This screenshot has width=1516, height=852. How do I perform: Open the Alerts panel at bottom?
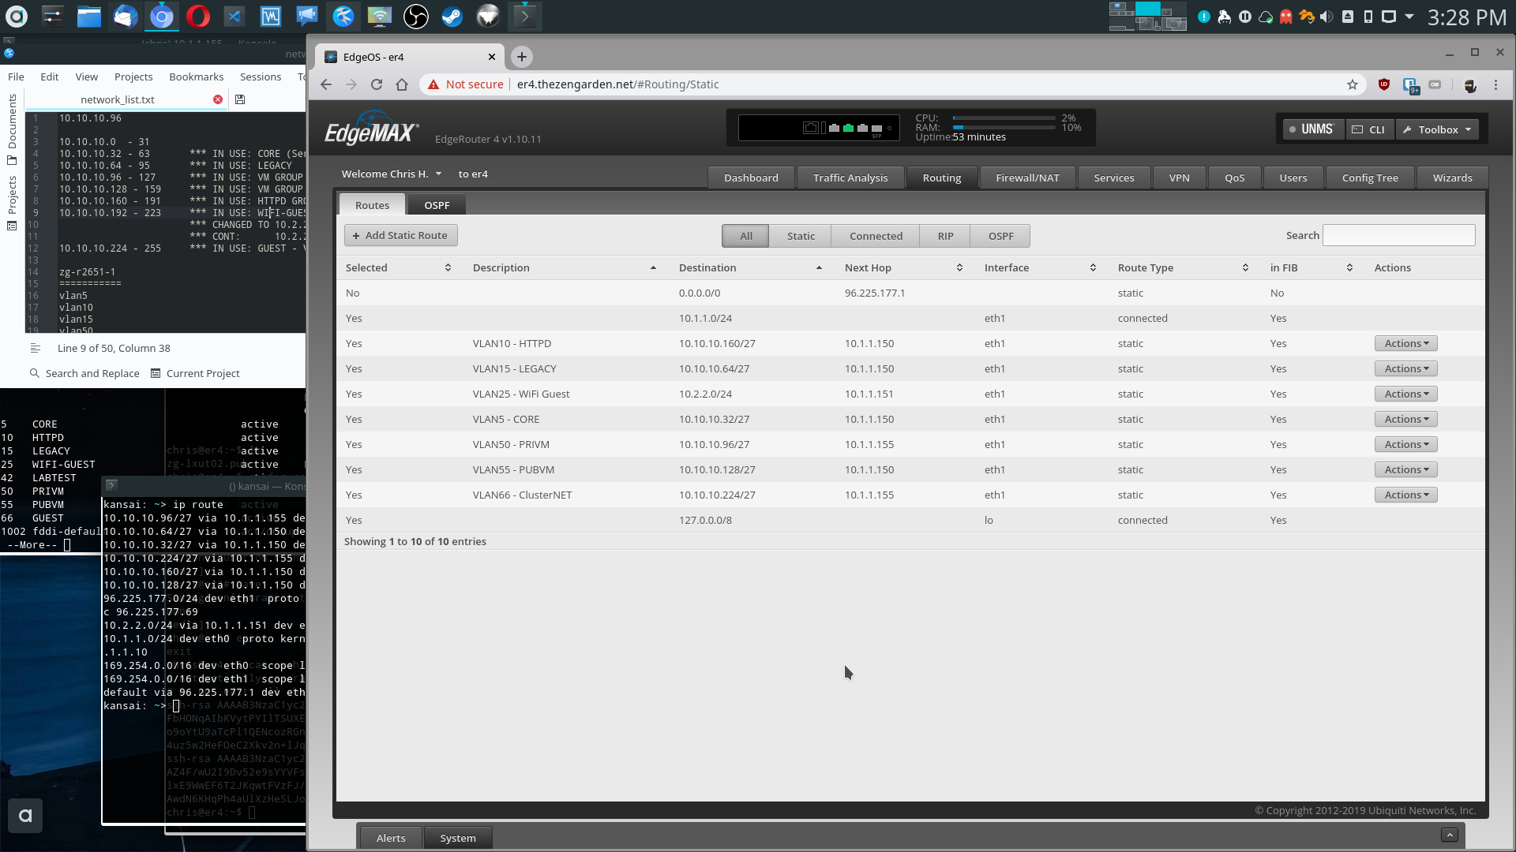pos(391,838)
